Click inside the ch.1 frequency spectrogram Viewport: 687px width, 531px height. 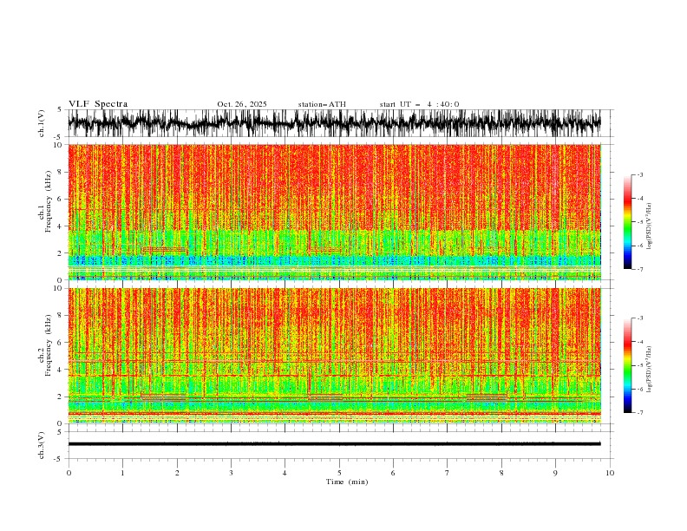[x=334, y=212]
